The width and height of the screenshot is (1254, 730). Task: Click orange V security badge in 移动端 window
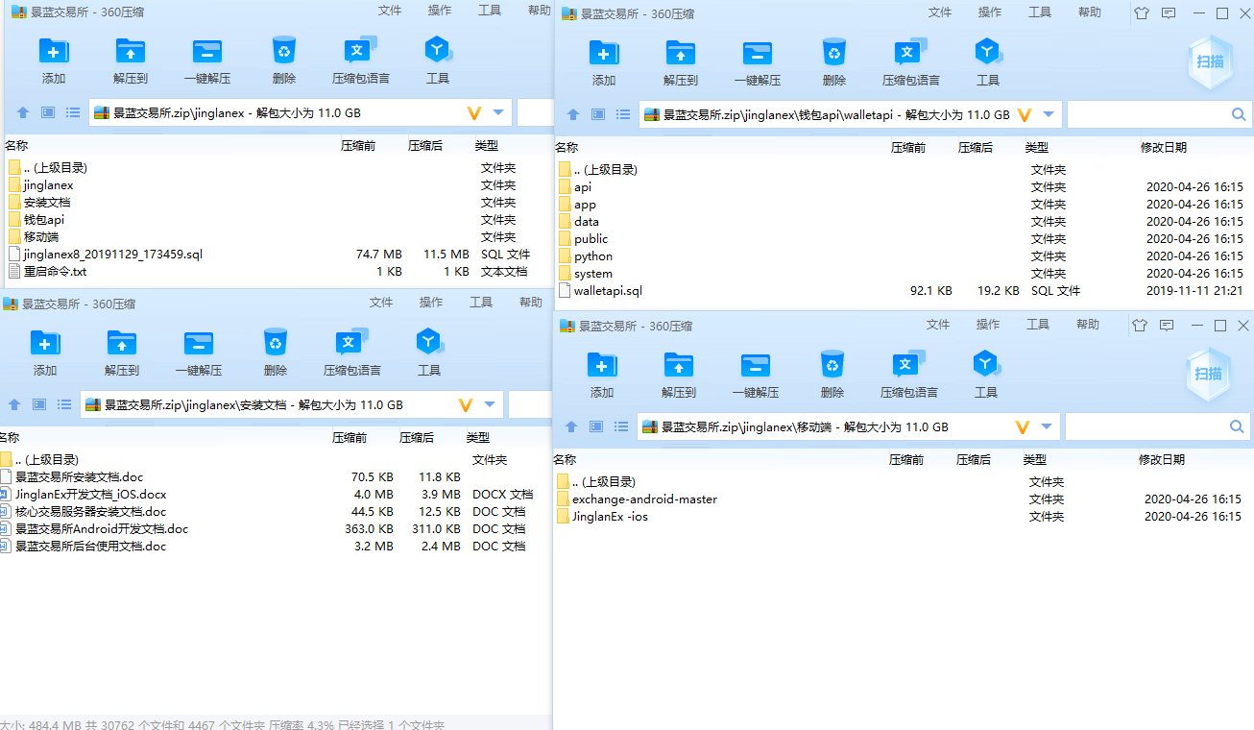pyautogui.click(x=1023, y=426)
